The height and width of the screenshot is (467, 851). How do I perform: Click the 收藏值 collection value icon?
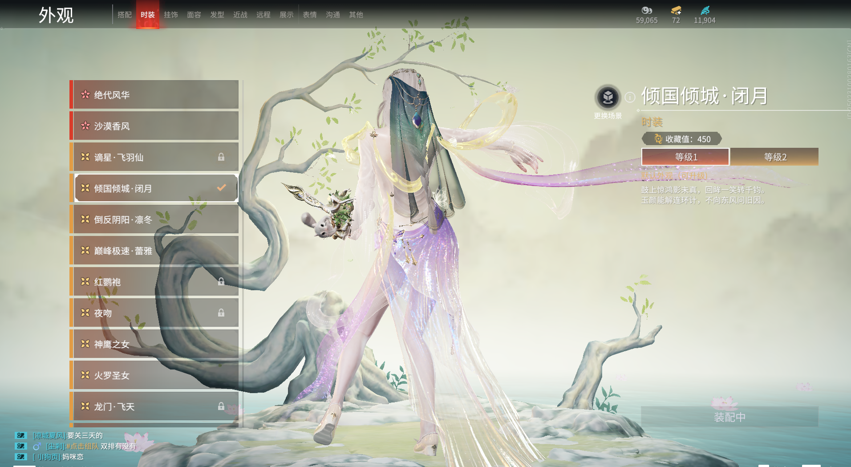(x=658, y=139)
